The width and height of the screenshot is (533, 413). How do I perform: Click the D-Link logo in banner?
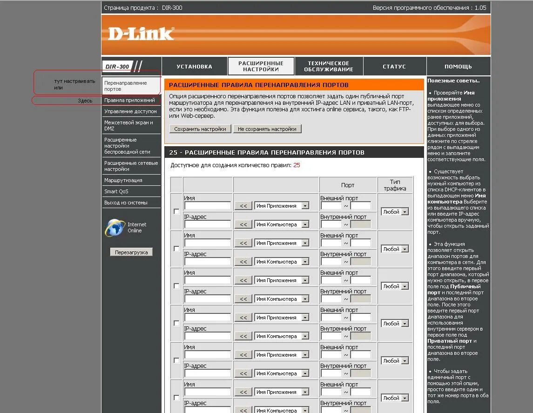[141, 34]
